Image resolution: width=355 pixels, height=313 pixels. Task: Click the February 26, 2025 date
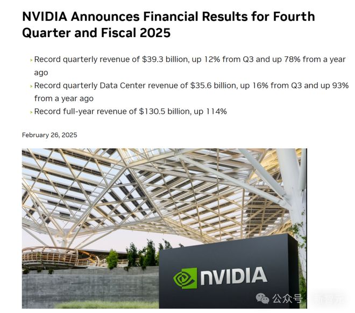click(49, 135)
